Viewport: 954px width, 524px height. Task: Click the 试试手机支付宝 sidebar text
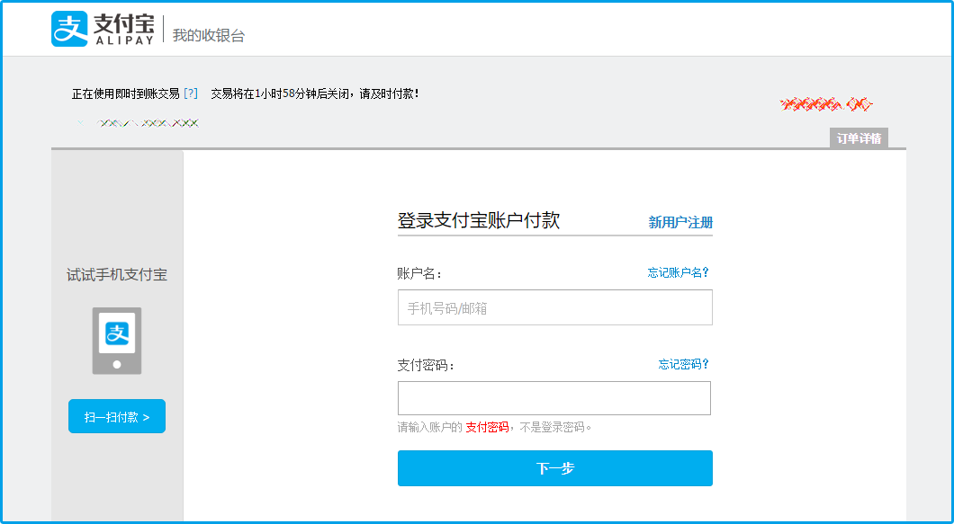(117, 275)
